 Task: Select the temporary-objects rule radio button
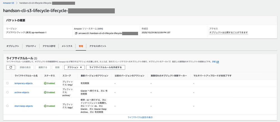coord(7,83)
